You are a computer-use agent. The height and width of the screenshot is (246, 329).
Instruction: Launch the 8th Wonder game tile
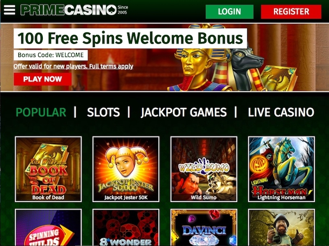click(126, 228)
